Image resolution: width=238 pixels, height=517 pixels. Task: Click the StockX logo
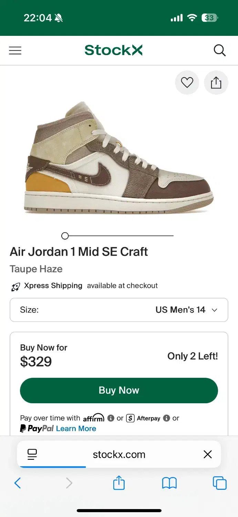click(x=114, y=50)
